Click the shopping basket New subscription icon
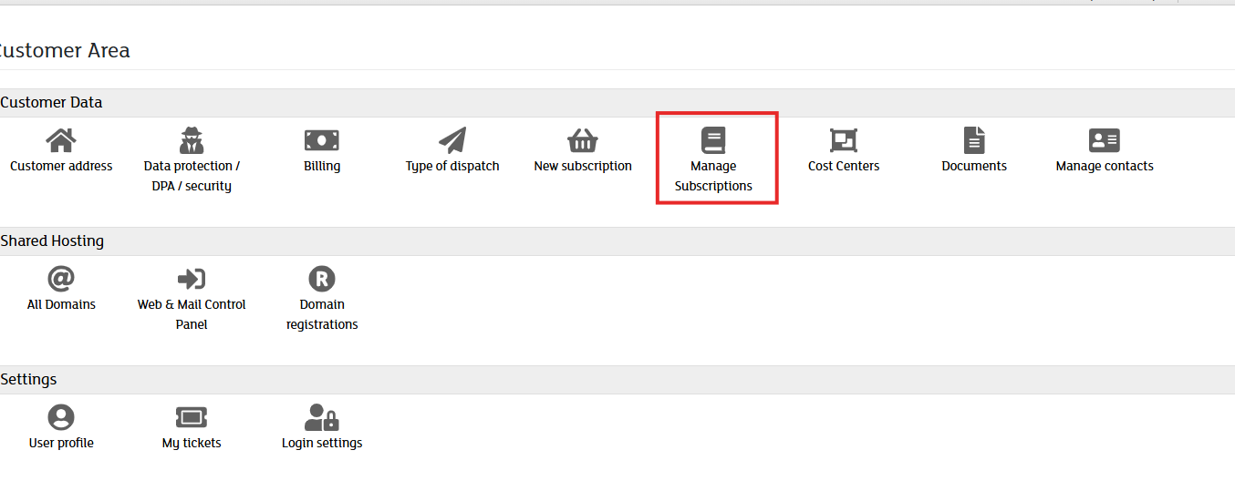The height and width of the screenshot is (481, 1235). (583, 140)
